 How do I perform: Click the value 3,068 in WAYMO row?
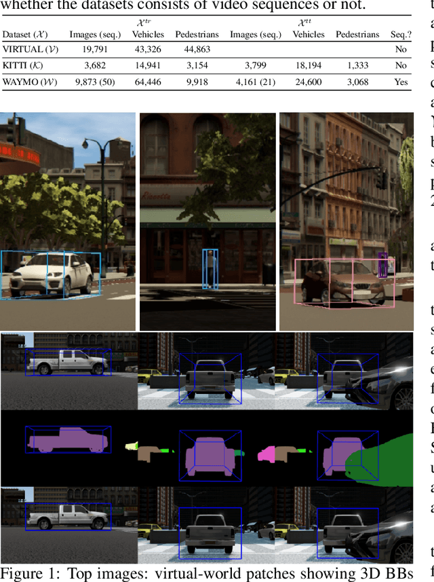tap(357, 82)
